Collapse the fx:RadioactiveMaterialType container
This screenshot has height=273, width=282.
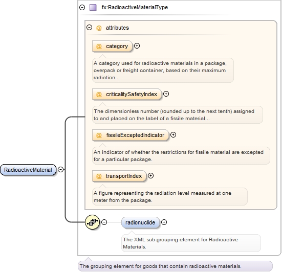click(82, 7)
